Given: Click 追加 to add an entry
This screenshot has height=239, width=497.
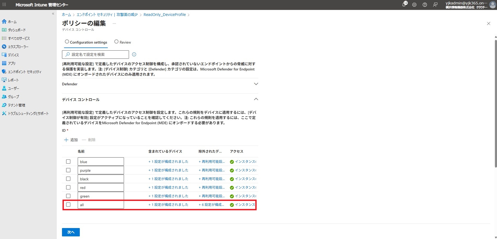Looking at the screenshot, I should click(x=71, y=140).
